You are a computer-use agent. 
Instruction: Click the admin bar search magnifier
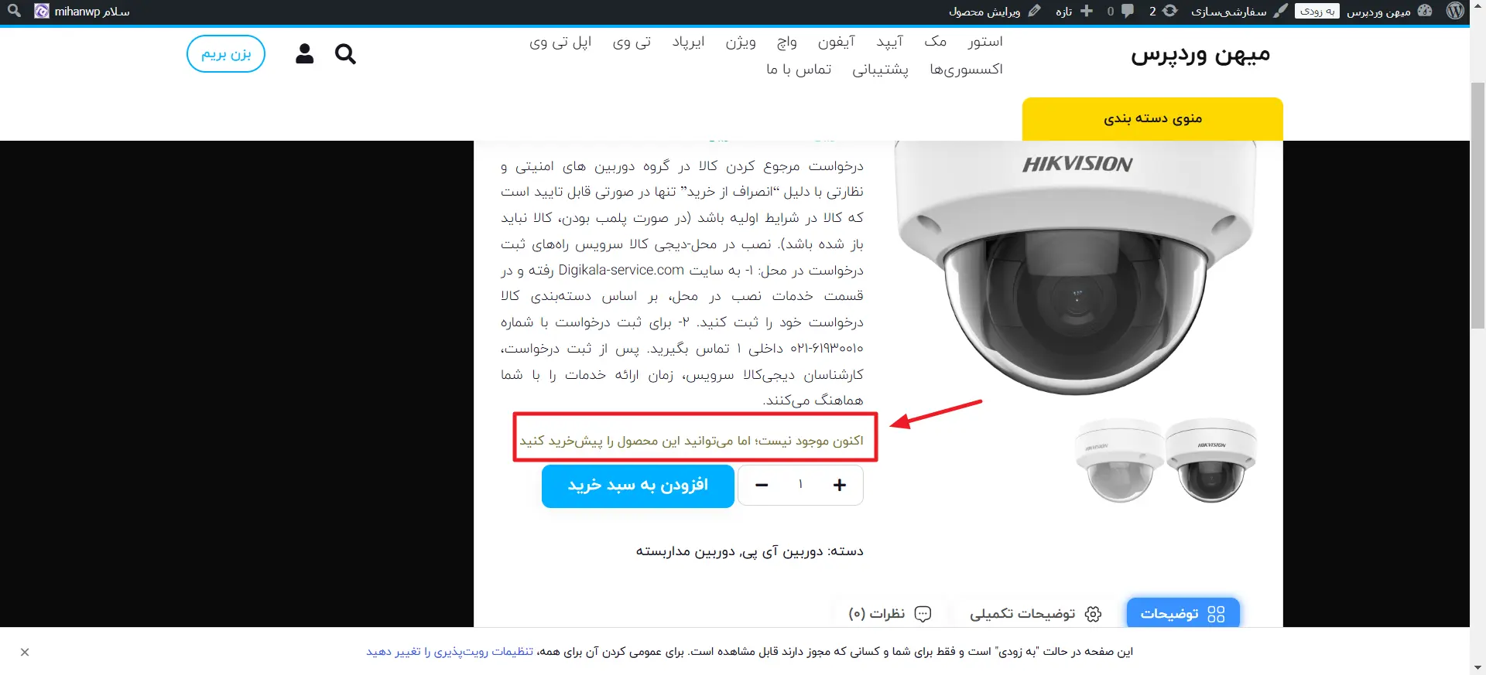click(x=14, y=11)
